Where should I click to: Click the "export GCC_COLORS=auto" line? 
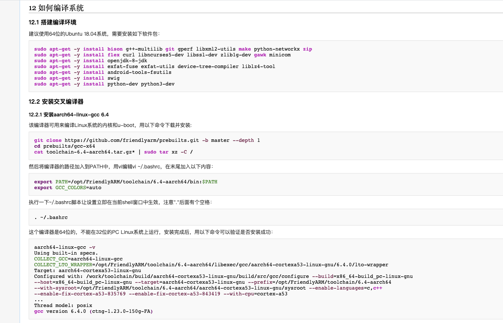(x=68, y=188)
